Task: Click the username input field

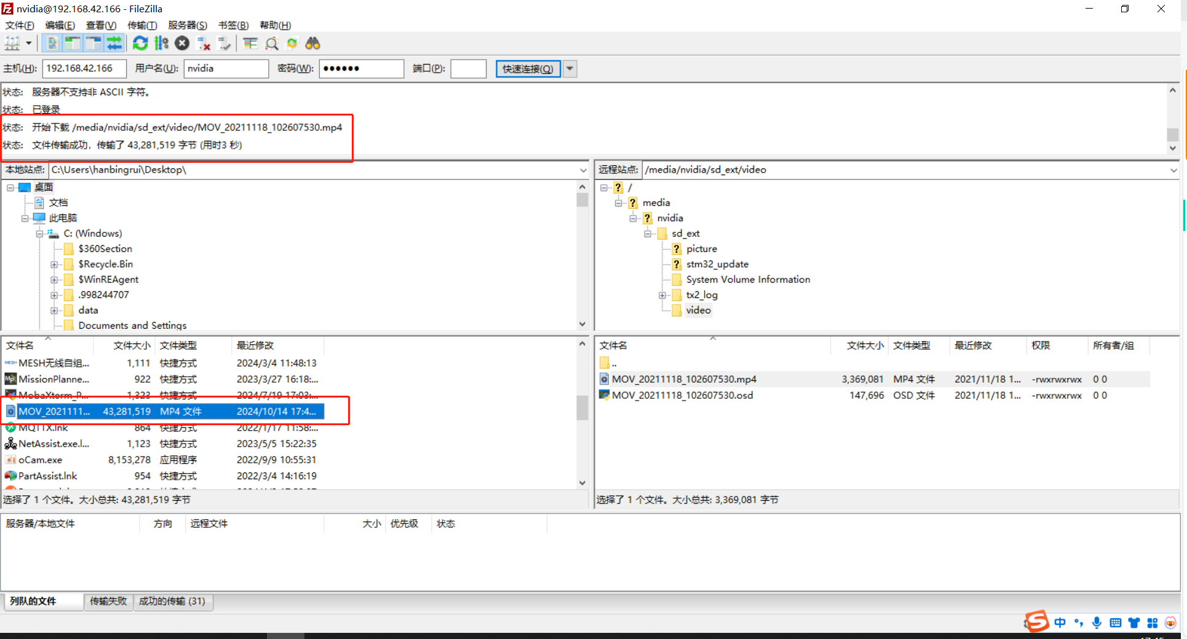Action: pos(226,69)
